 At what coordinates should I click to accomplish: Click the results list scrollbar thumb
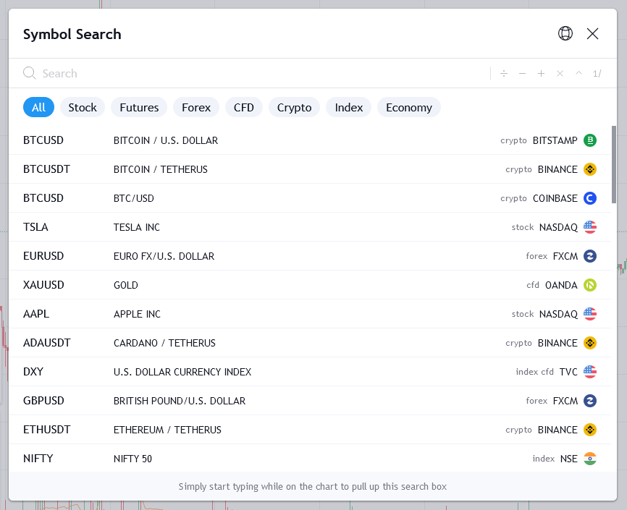tap(614, 165)
